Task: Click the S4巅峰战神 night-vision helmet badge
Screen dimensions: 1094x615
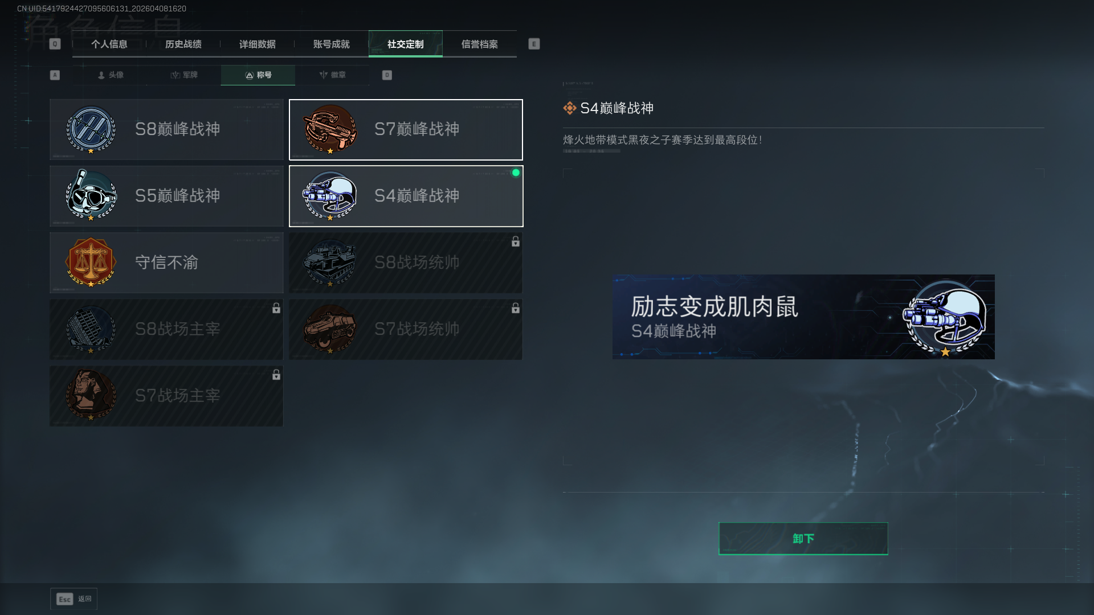Action: (x=330, y=196)
